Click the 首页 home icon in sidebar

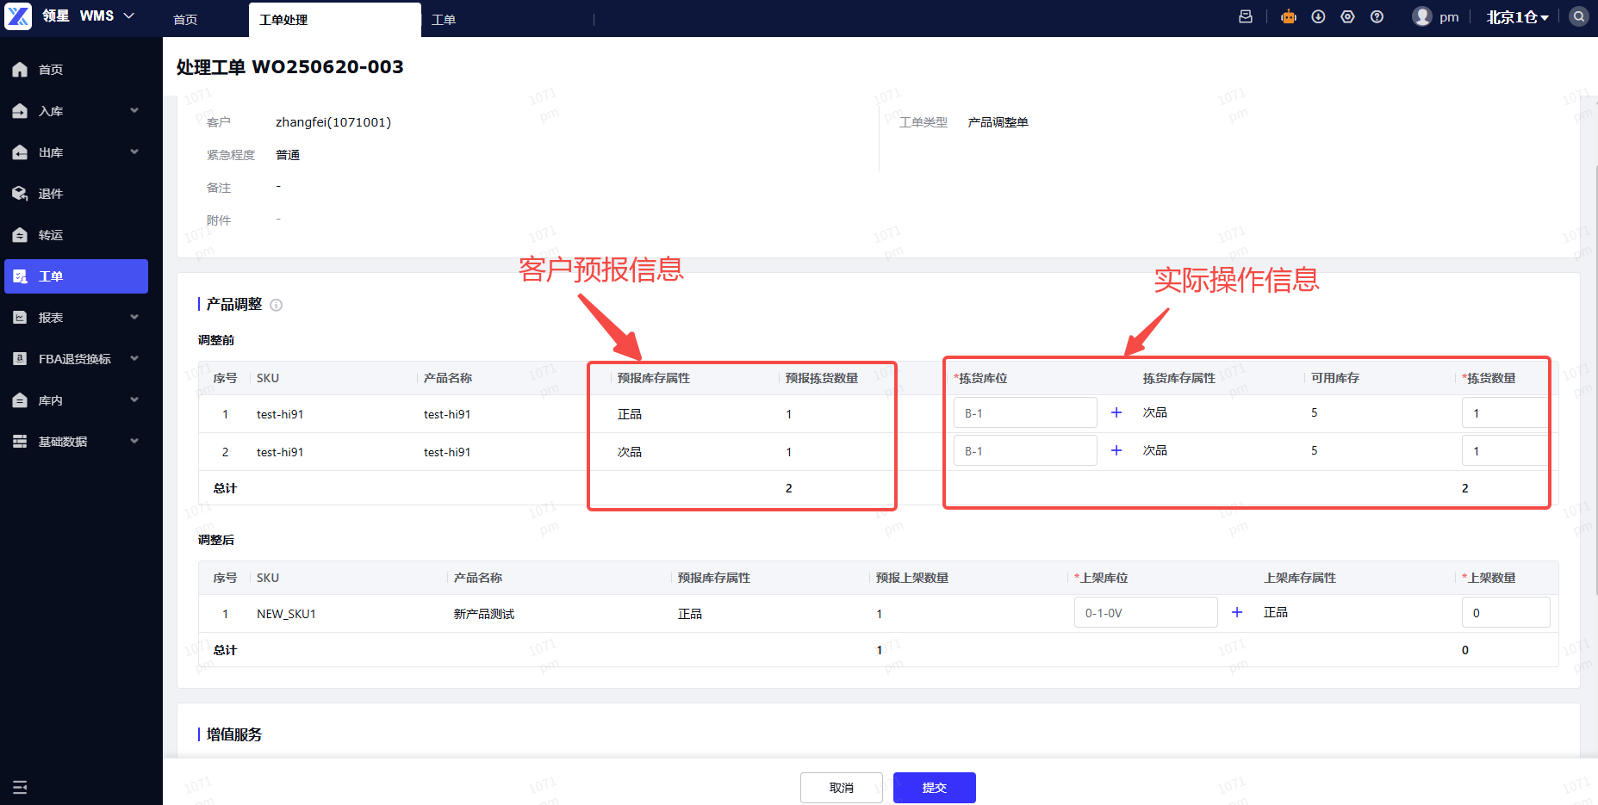click(20, 70)
